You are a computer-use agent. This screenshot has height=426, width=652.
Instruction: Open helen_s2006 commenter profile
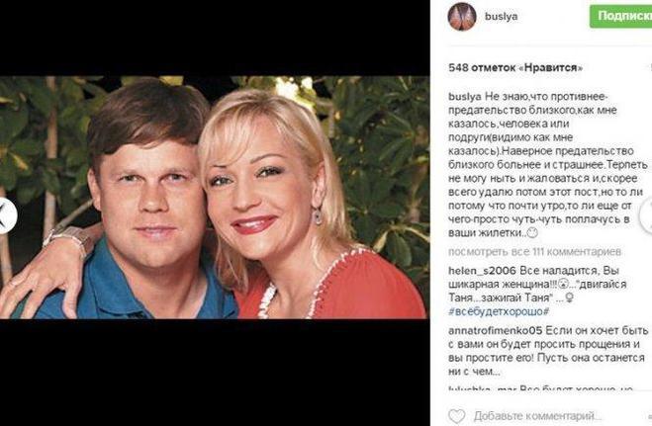[482, 271]
